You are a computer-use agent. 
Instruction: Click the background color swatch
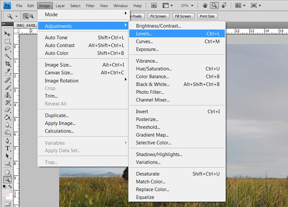[x=10, y=197]
